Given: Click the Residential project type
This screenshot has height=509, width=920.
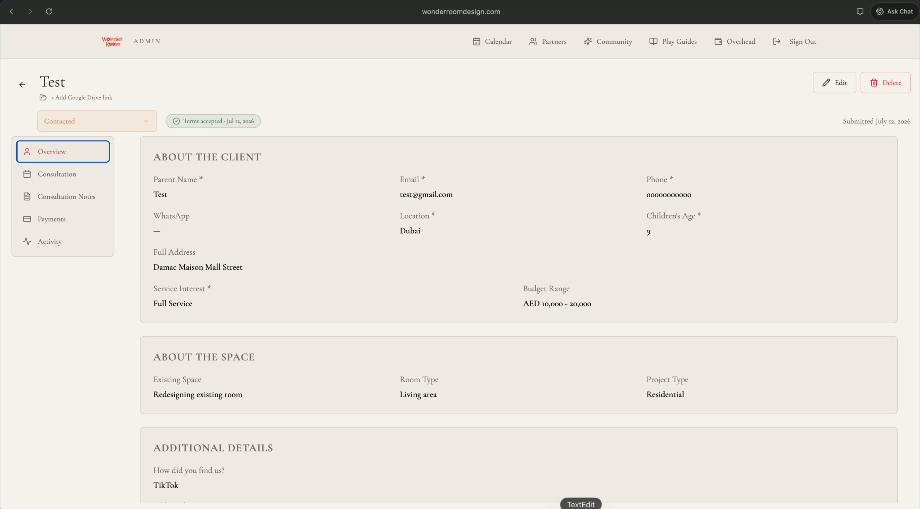Looking at the screenshot, I should click(x=665, y=394).
